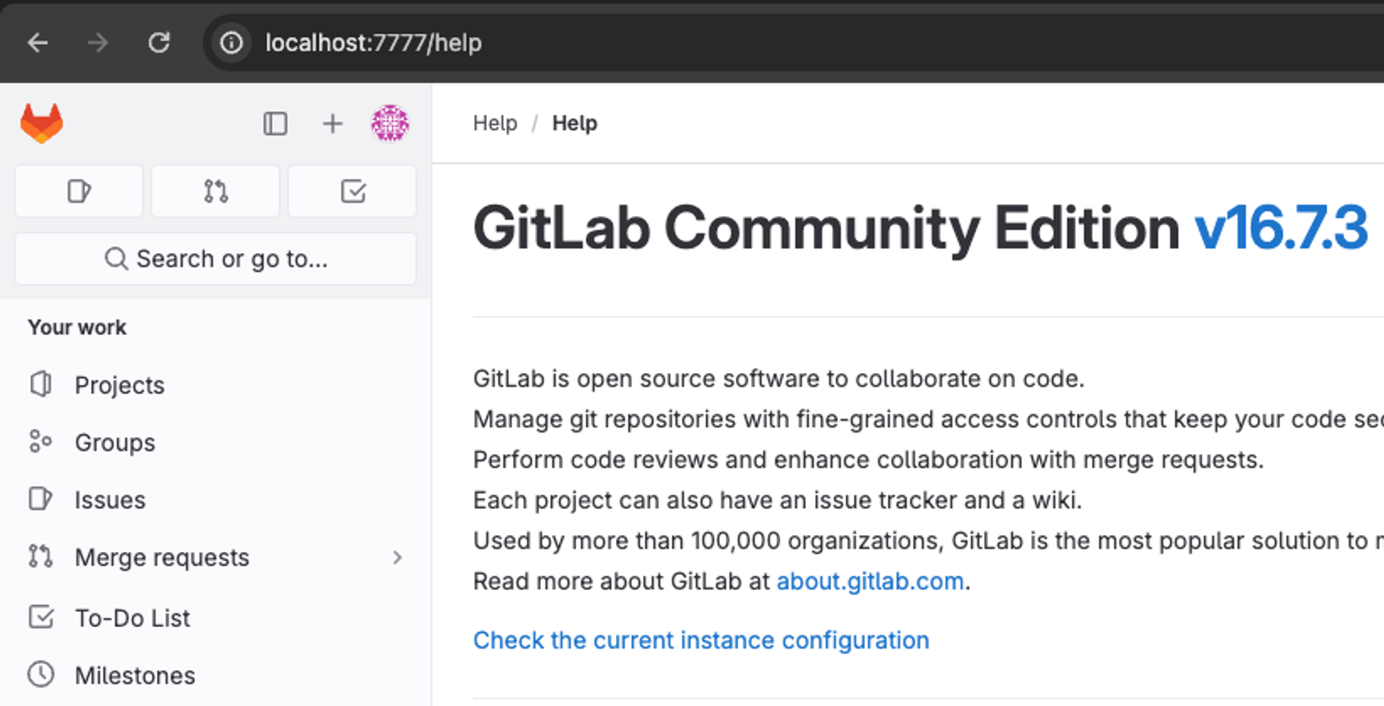The height and width of the screenshot is (706, 1384).
Task: Open Issues in the sidebar
Action: 215,500
